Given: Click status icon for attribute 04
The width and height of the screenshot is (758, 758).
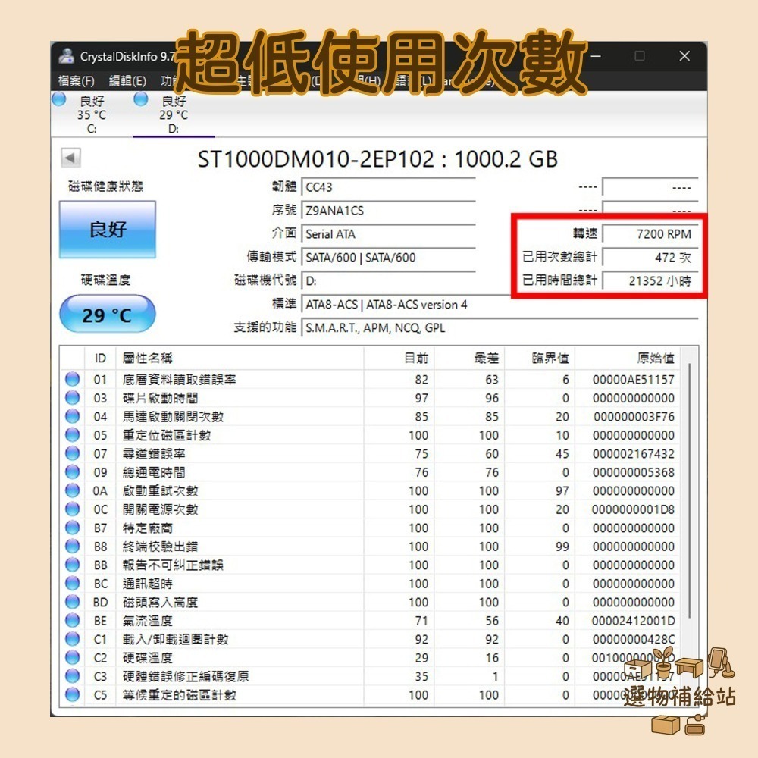Looking at the screenshot, I should (73, 416).
